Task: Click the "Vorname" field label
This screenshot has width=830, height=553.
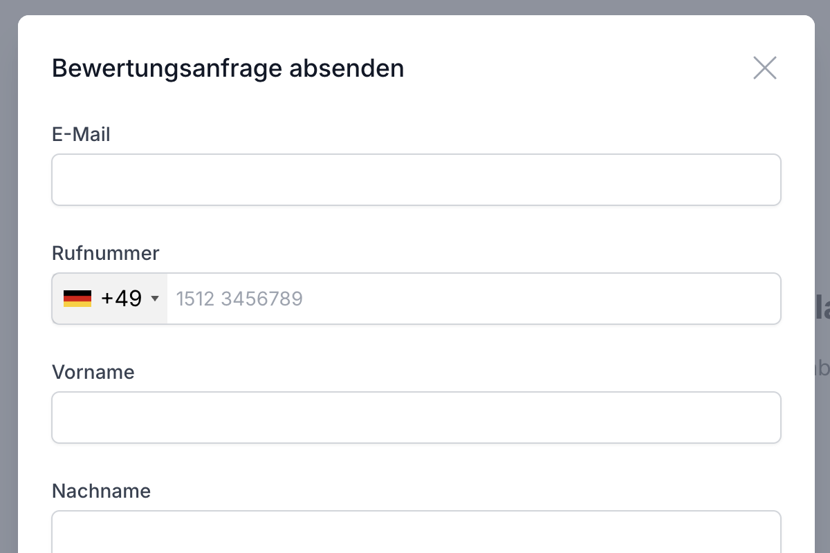Action: 93,372
